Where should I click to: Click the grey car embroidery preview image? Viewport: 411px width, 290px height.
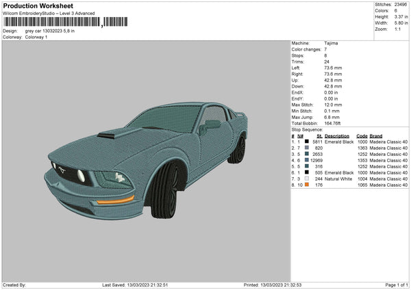point(146,160)
